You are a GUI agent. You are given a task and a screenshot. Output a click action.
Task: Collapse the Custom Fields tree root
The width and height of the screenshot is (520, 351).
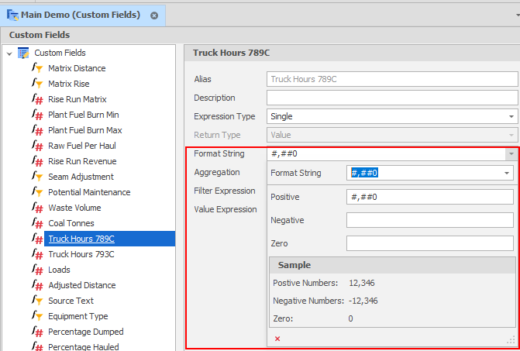pyautogui.click(x=9, y=53)
